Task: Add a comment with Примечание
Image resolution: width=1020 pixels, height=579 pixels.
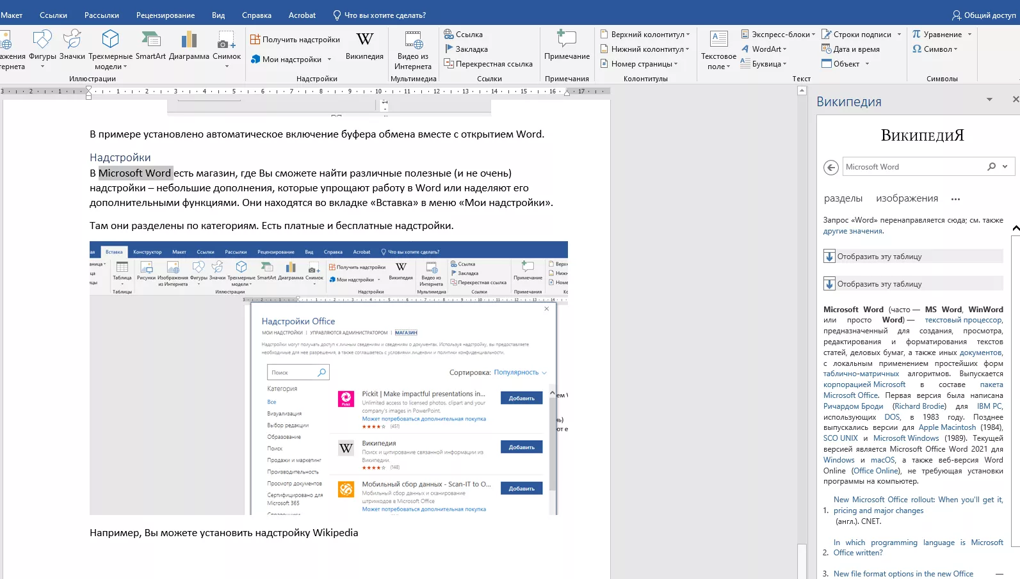Action: coord(567,46)
